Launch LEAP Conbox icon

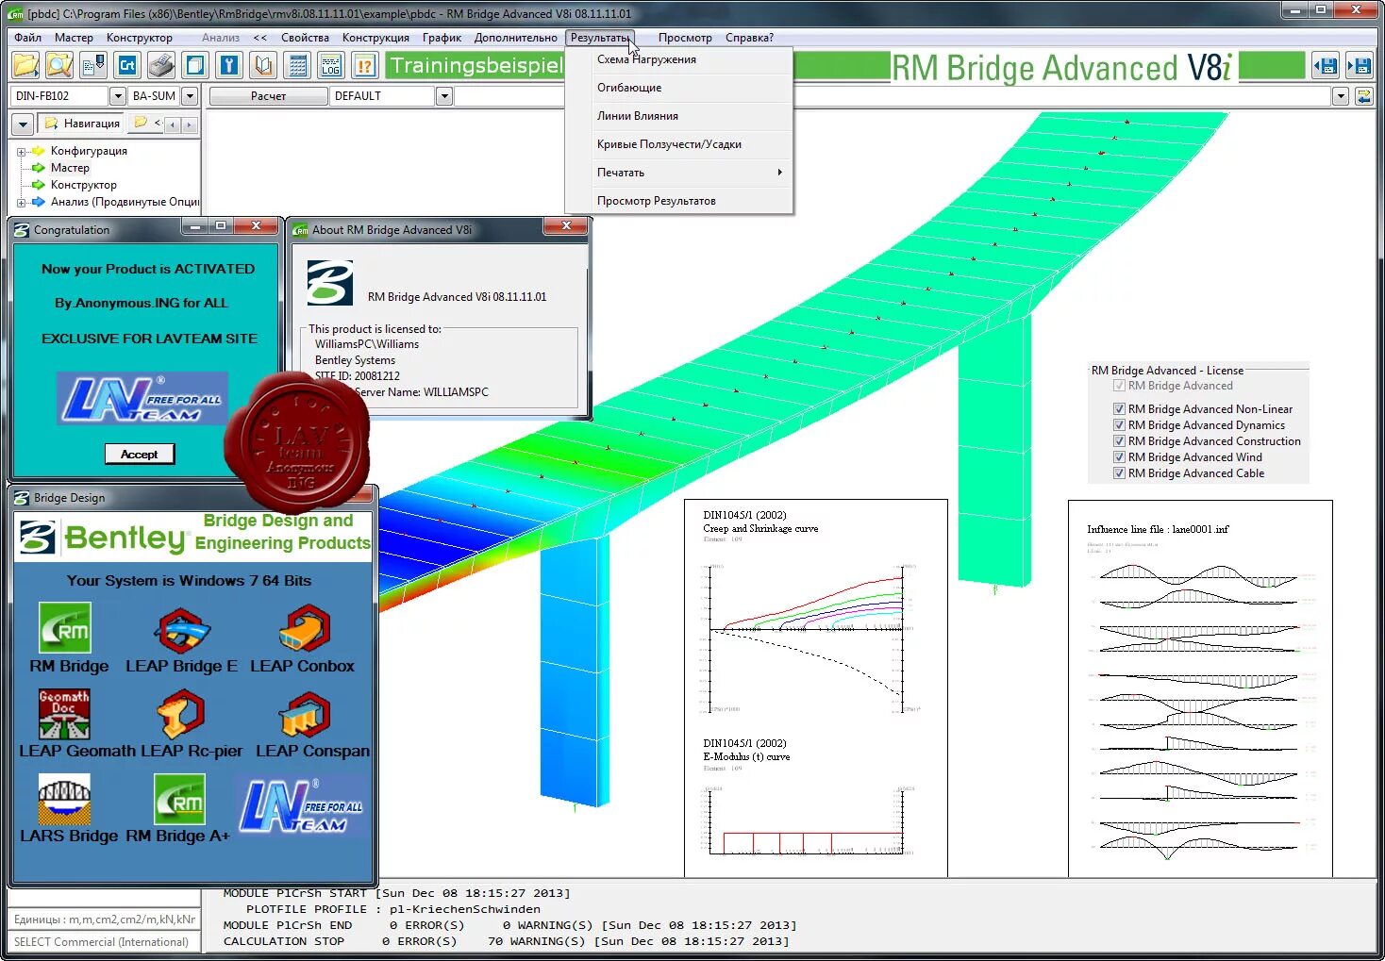click(304, 628)
